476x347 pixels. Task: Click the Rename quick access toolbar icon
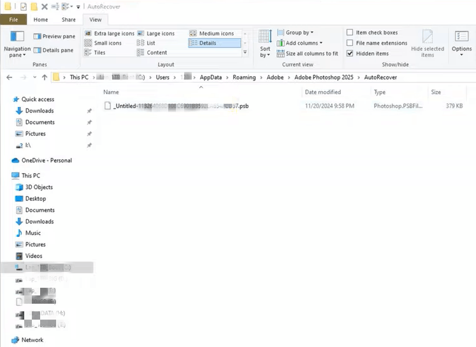(55, 6)
